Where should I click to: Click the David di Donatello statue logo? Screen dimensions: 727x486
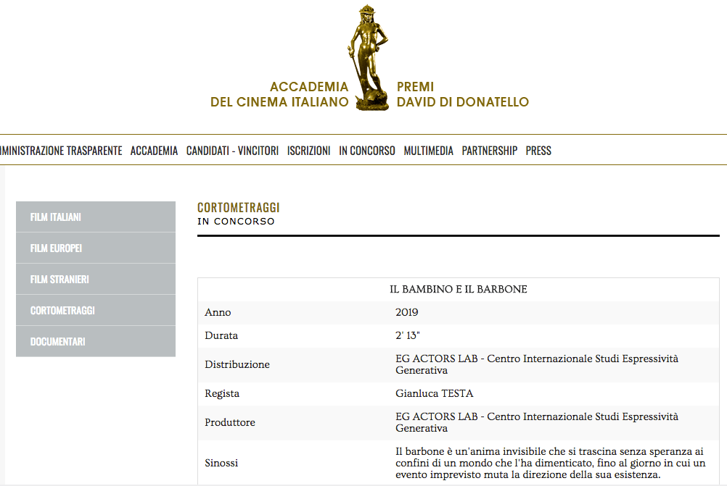372,58
